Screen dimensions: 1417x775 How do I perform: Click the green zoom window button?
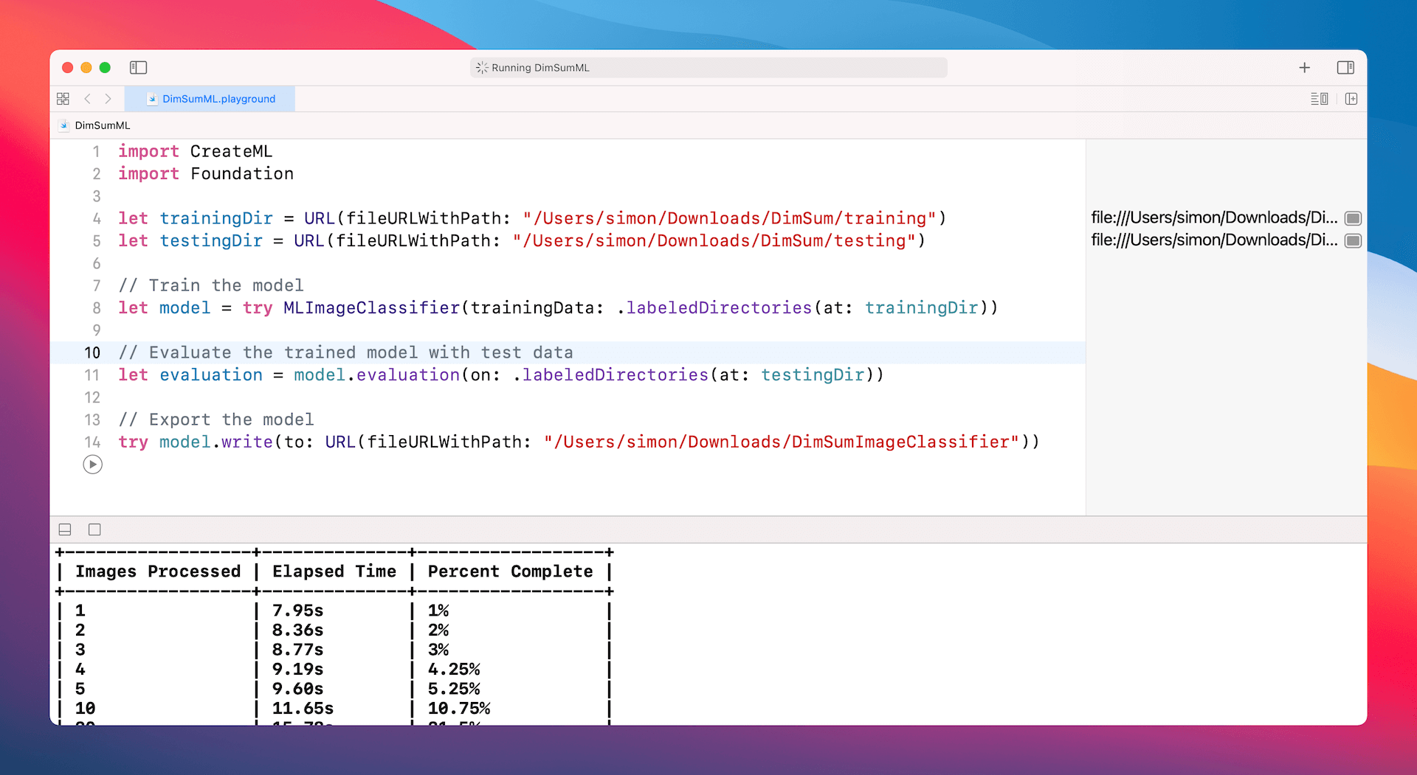click(x=105, y=68)
